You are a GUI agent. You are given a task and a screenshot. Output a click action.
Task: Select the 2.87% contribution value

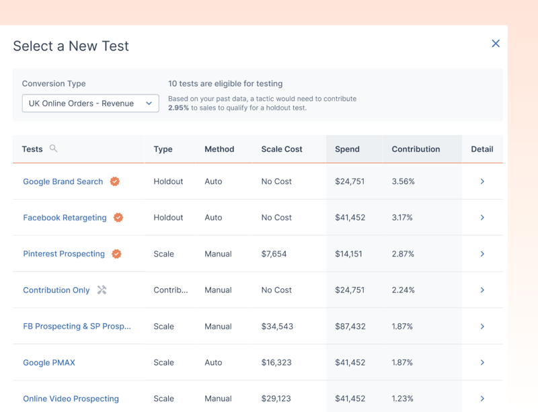click(x=403, y=254)
